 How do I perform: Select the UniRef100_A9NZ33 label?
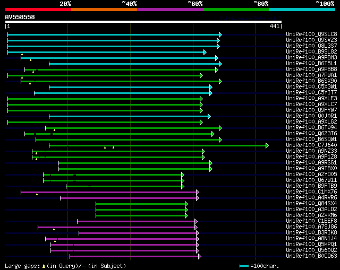click(311, 151)
